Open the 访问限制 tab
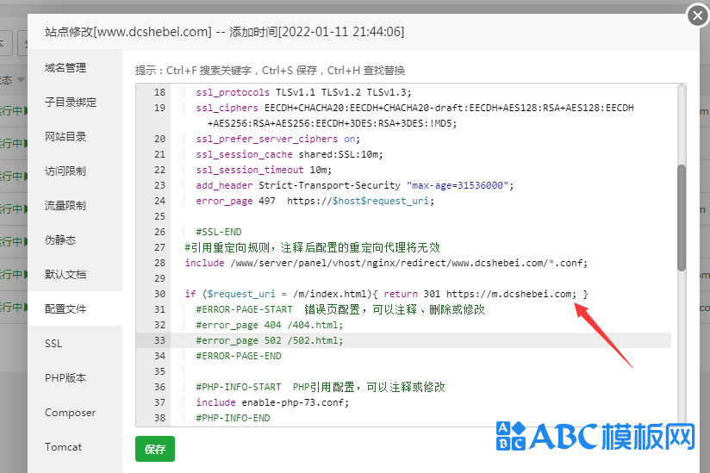Image resolution: width=710 pixels, height=473 pixels. (65, 171)
